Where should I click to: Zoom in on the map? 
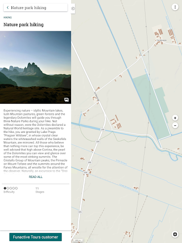click(x=175, y=118)
